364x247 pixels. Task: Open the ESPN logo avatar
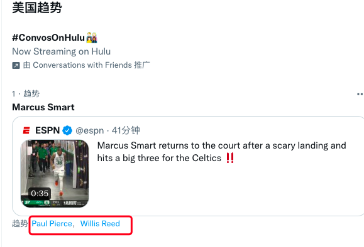(26, 130)
